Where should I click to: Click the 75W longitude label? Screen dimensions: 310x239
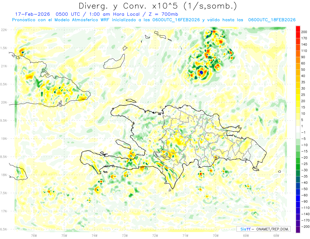[64, 235]
